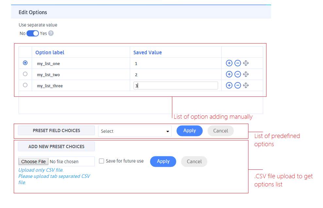Select the my_list_two radio button

point(25,74)
